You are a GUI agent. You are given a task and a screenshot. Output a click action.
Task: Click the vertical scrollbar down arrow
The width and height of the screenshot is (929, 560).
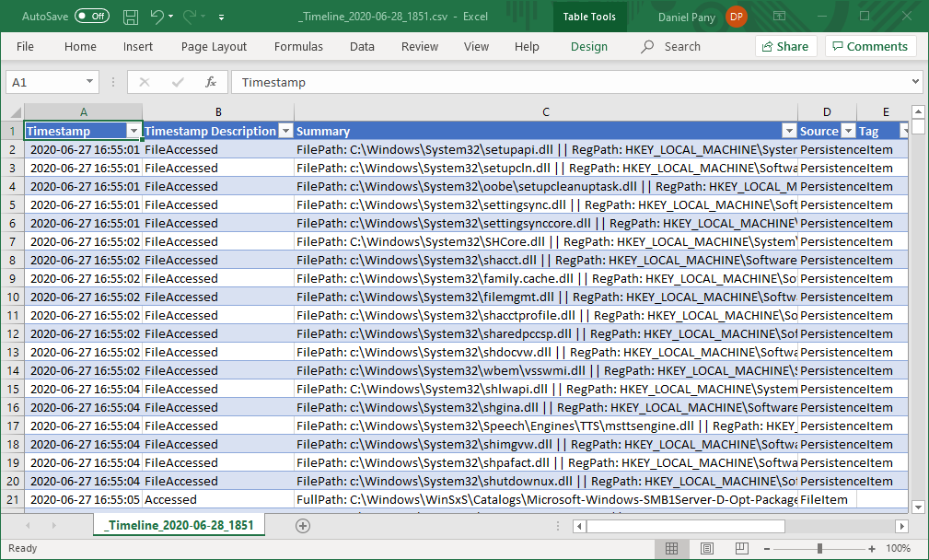tap(918, 507)
